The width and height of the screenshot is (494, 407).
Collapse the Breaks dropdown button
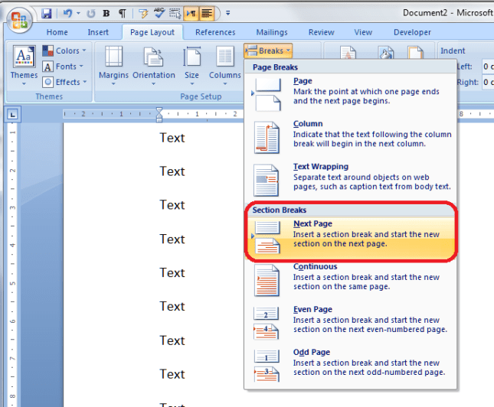267,50
